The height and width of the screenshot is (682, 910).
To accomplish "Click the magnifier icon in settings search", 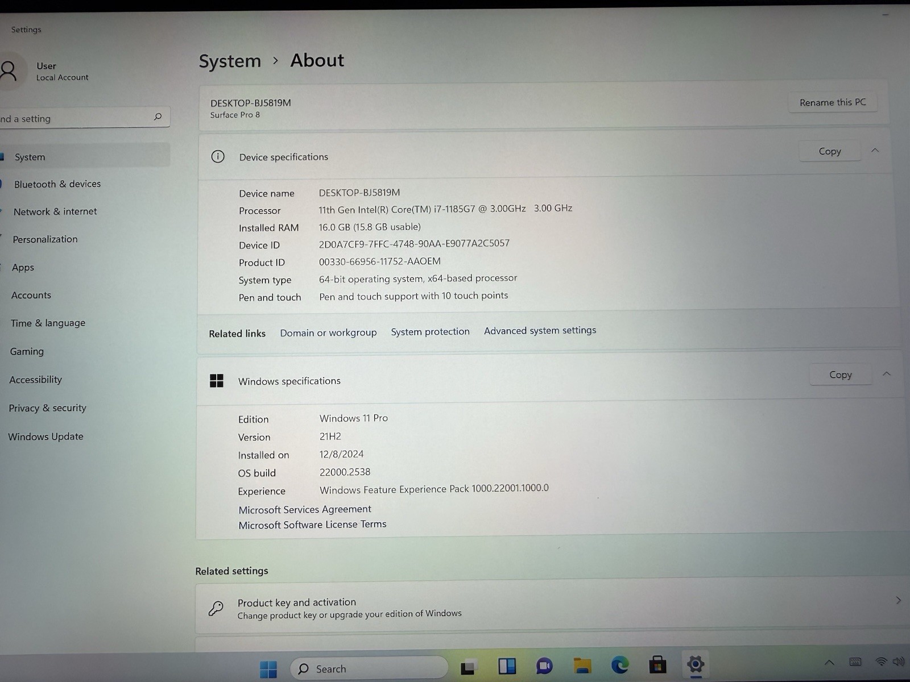I will [x=158, y=117].
